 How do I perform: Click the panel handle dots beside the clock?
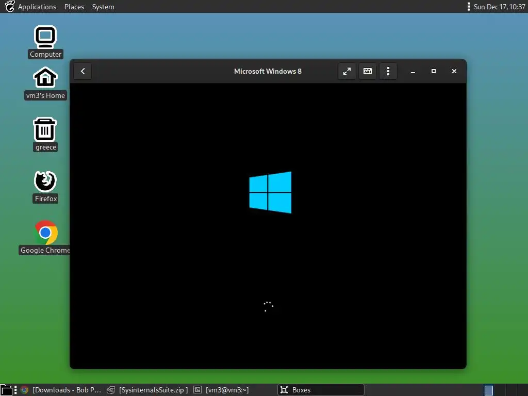468,7
